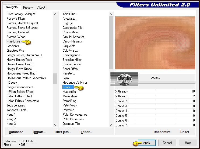Image resolution: width=200 pixels, height=149 pixels.
Task: Switch to the Presets tab
Action: click(x=28, y=8)
